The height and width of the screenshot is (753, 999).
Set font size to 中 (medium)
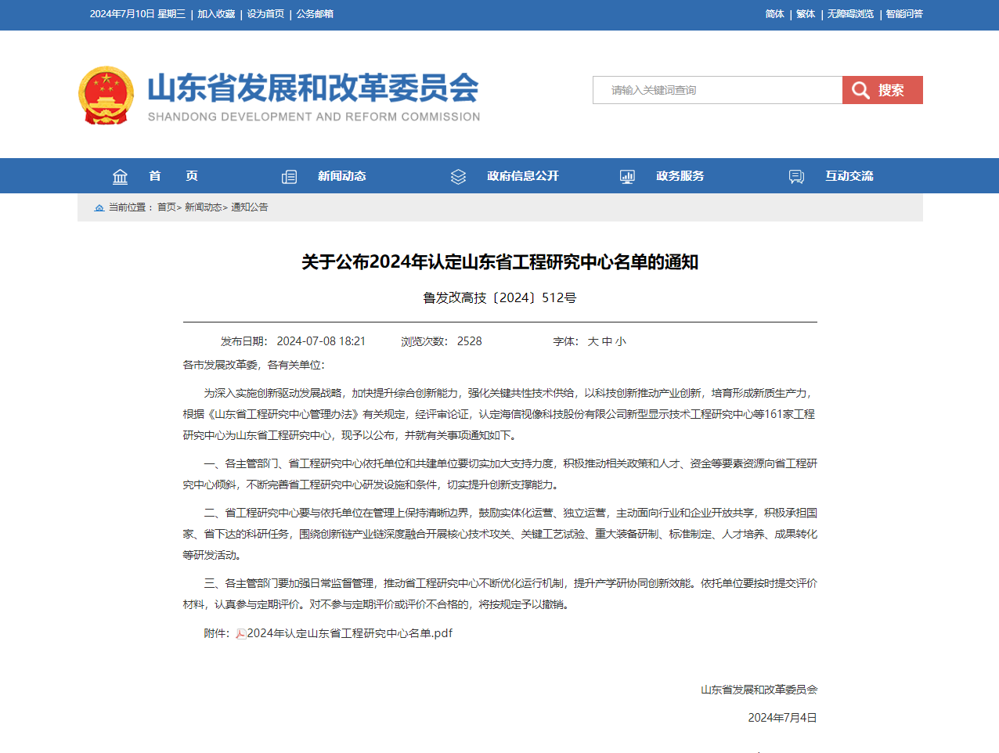coord(607,341)
